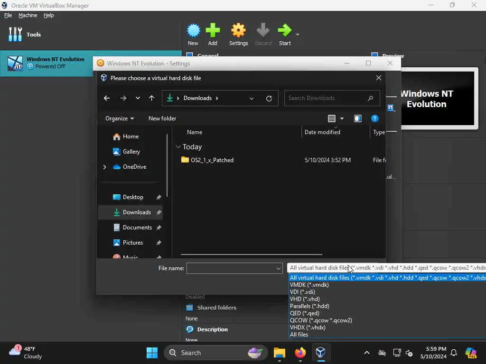This screenshot has width=486, height=364.
Task: Open the File name history dropdown arrow
Action: pyautogui.click(x=278, y=268)
